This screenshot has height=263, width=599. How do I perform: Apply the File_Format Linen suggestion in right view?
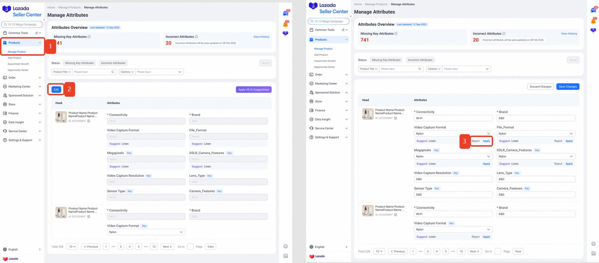[569, 141]
